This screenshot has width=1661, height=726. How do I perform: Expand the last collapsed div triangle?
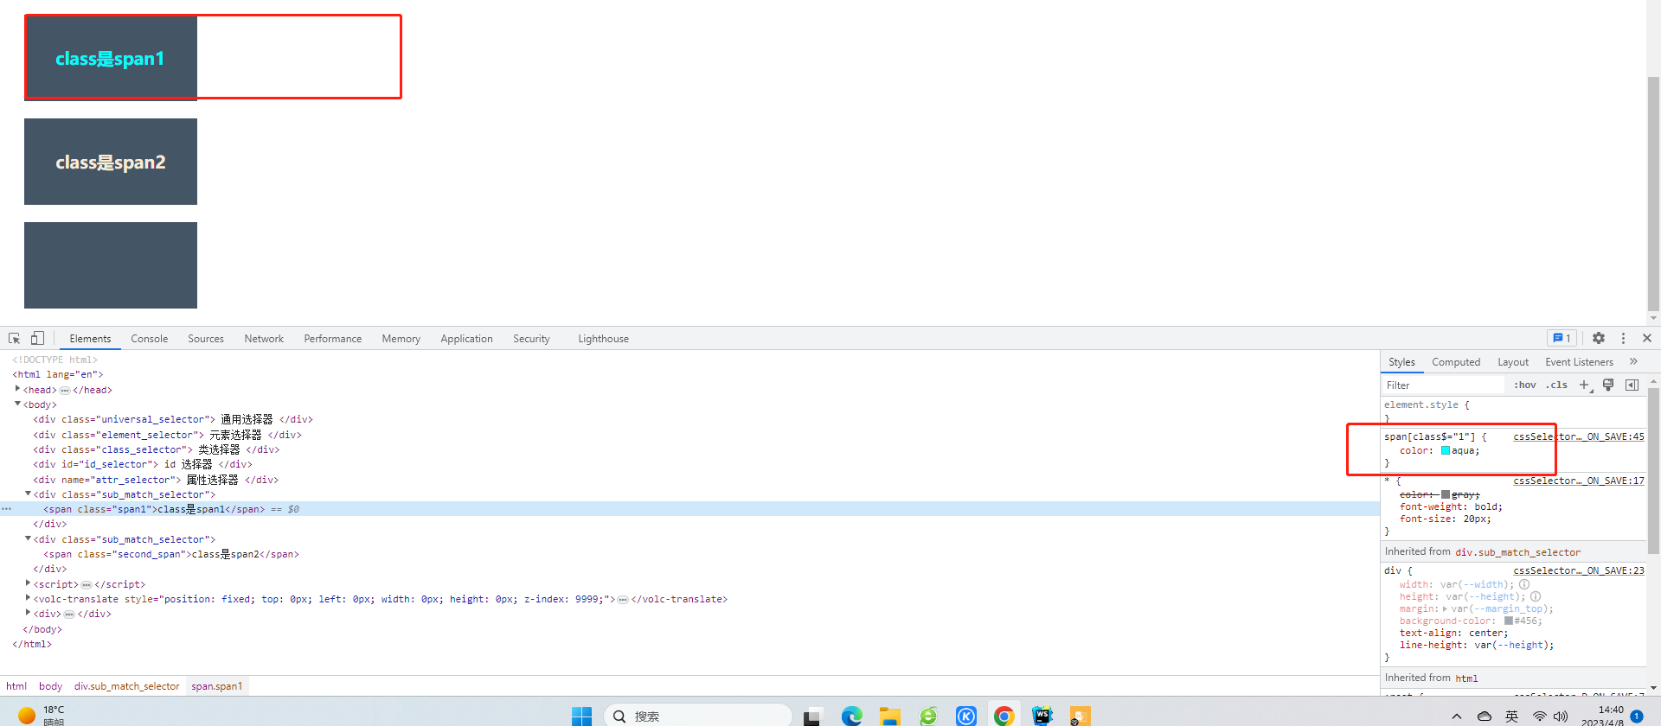click(x=28, y=613)
